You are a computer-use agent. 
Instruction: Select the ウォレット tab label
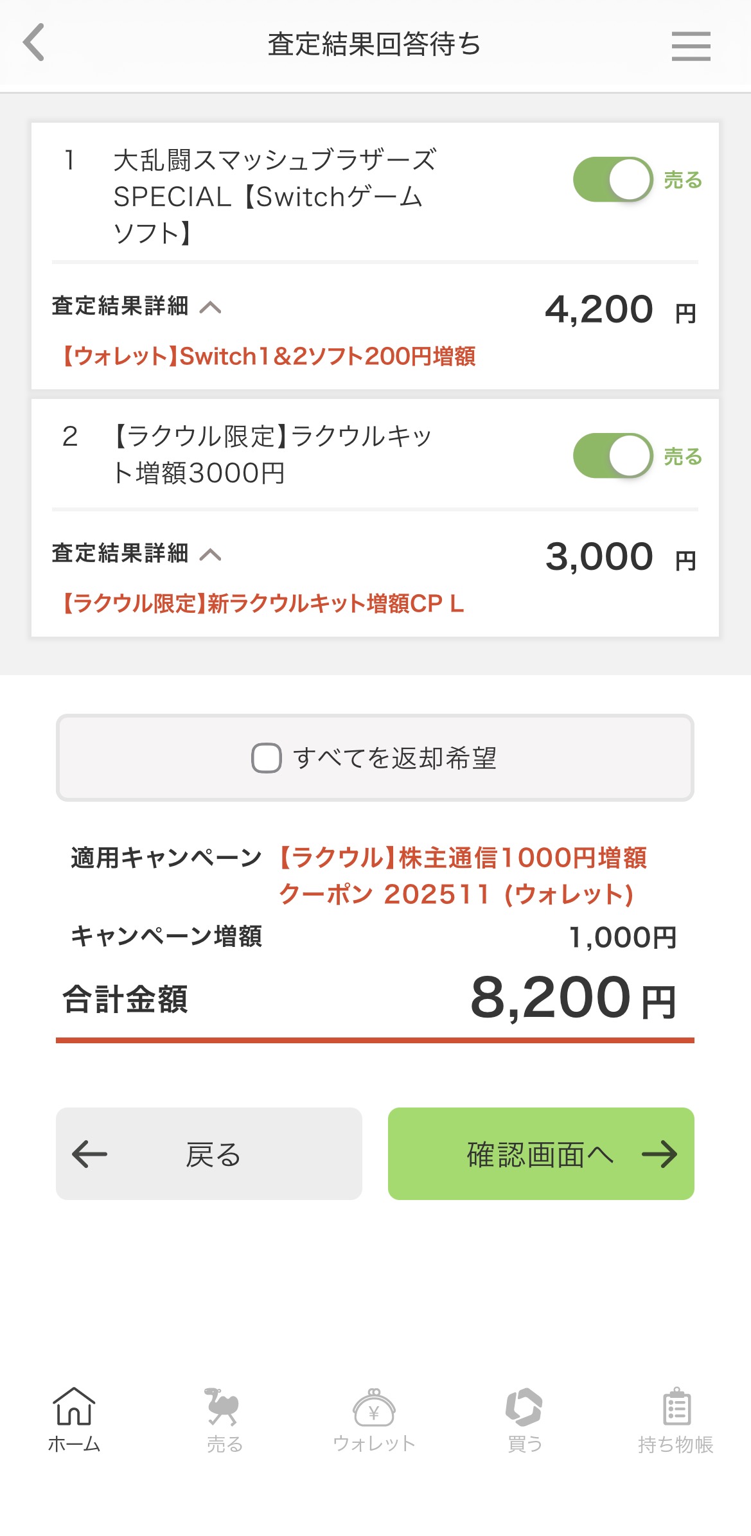tap(374, 1444)
